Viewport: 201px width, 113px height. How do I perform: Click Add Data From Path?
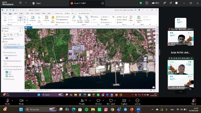[63, 17]
